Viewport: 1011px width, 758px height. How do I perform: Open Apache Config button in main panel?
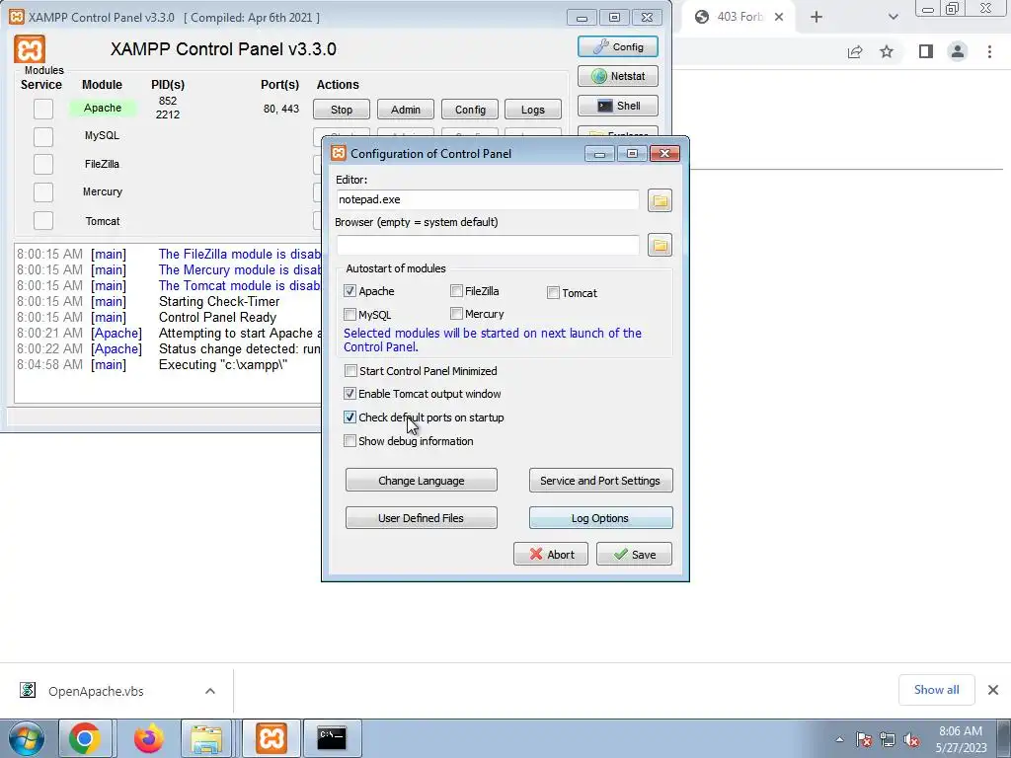click(470, 110)
